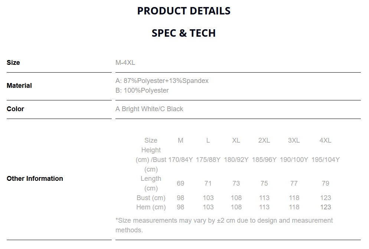Image resolution: width=369 pixels, height=249 pixels.
Task: Click the 3XL length value 77
Action: [294, 183]
